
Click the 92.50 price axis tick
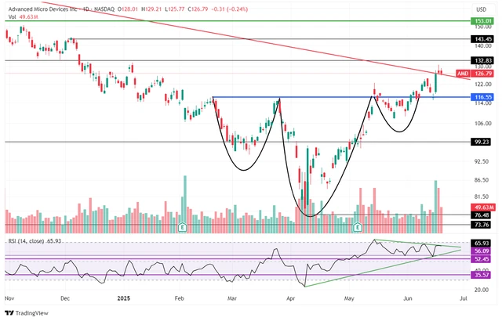[481, 161]
